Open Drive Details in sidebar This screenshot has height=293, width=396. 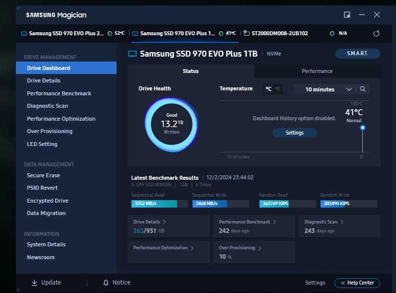pos(66,80)
